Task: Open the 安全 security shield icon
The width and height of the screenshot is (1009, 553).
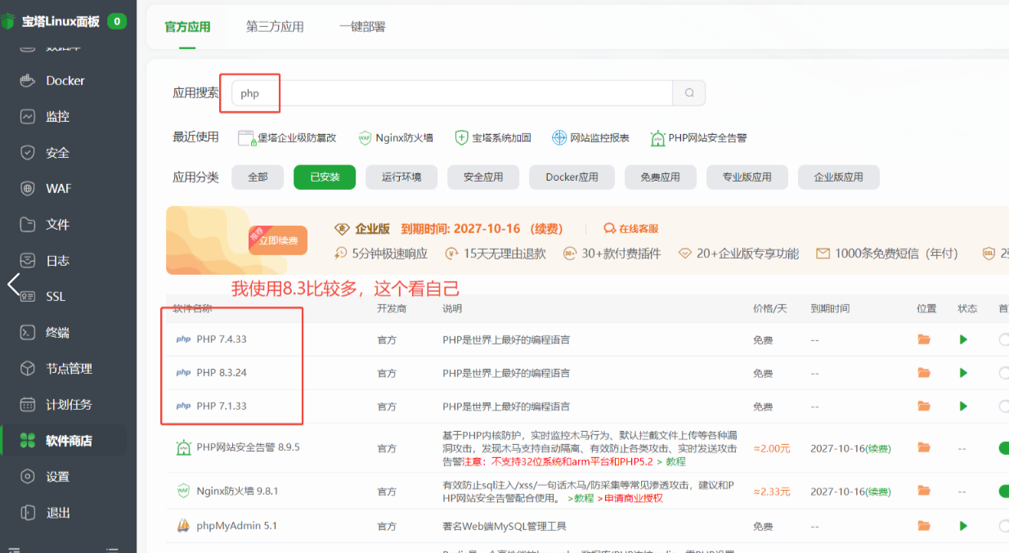Action: pos(28,152)
